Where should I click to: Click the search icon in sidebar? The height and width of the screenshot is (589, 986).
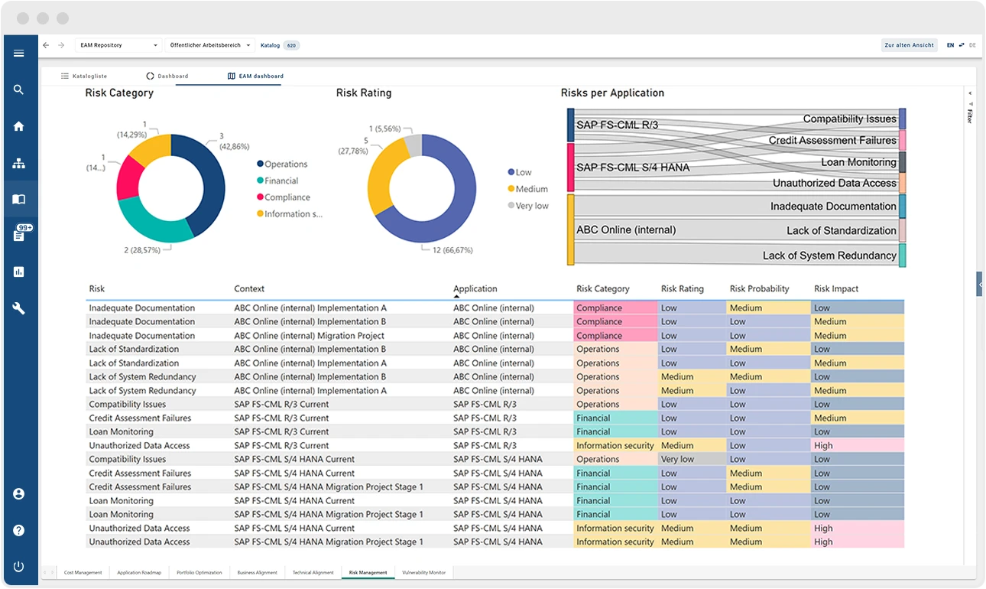tap(19, 89)
